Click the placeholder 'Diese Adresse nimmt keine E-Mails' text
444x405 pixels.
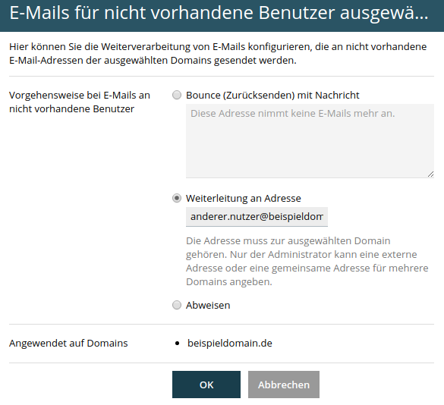tap(292, 114)
